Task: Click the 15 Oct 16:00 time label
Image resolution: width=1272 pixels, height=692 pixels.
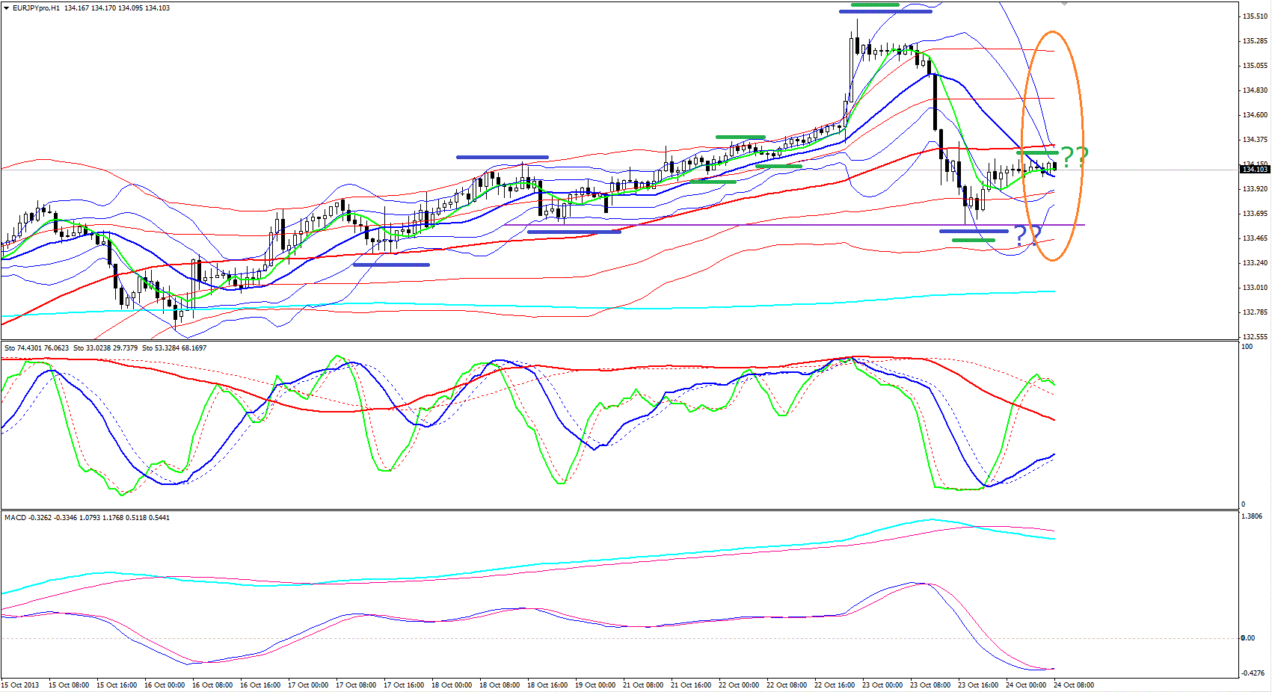Action: click(117, 685)
